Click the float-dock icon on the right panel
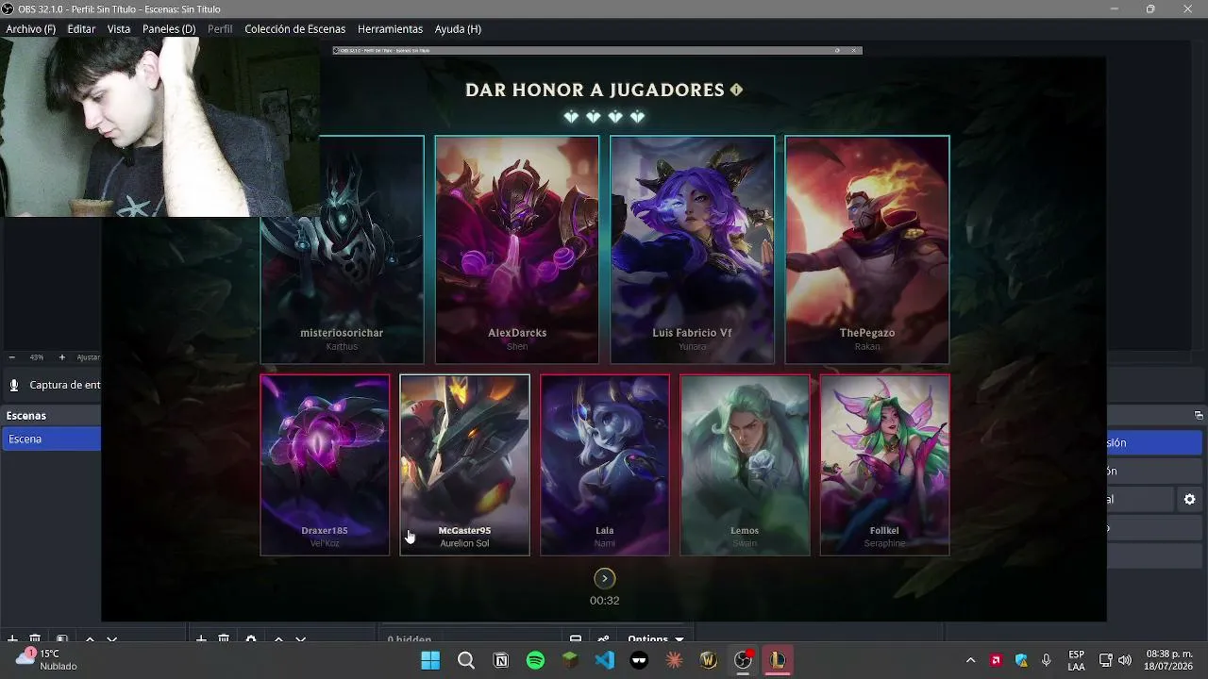Viewport: 1208px width, 679px height. pos(1199,415)
